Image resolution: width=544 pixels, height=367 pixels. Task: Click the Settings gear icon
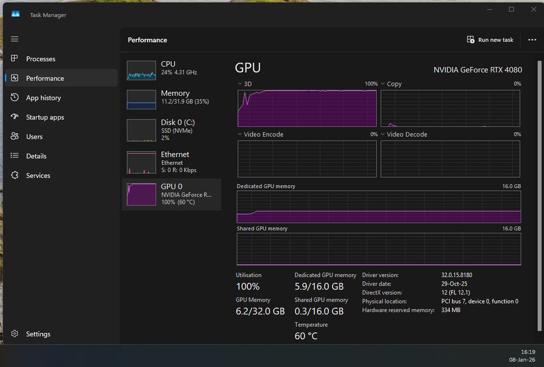15,334
